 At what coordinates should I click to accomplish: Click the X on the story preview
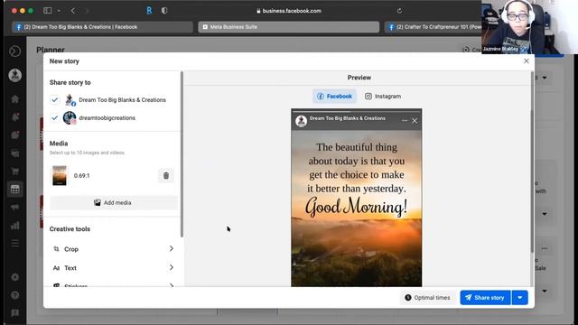click(415, 120)
